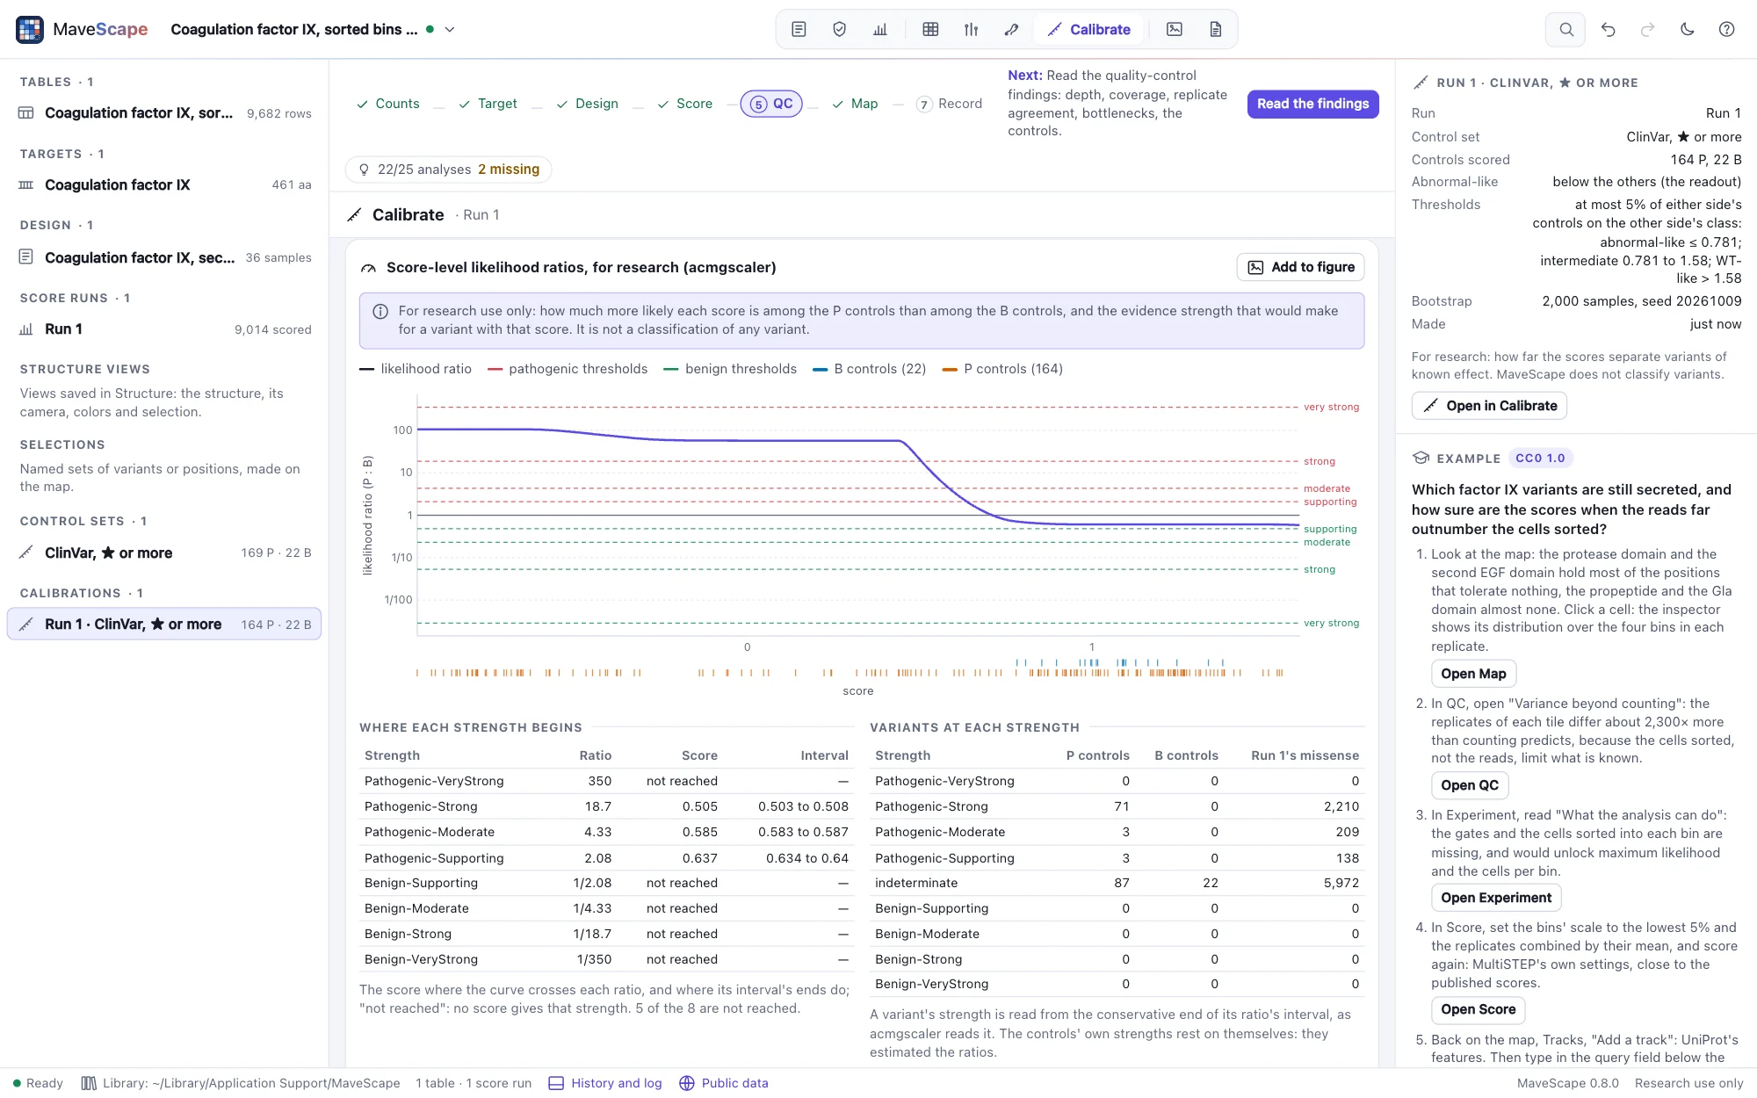Viewport: 1757px width, 1098px height.
Task: Toggle dark mode with the moon icon
Action: 1687,29
